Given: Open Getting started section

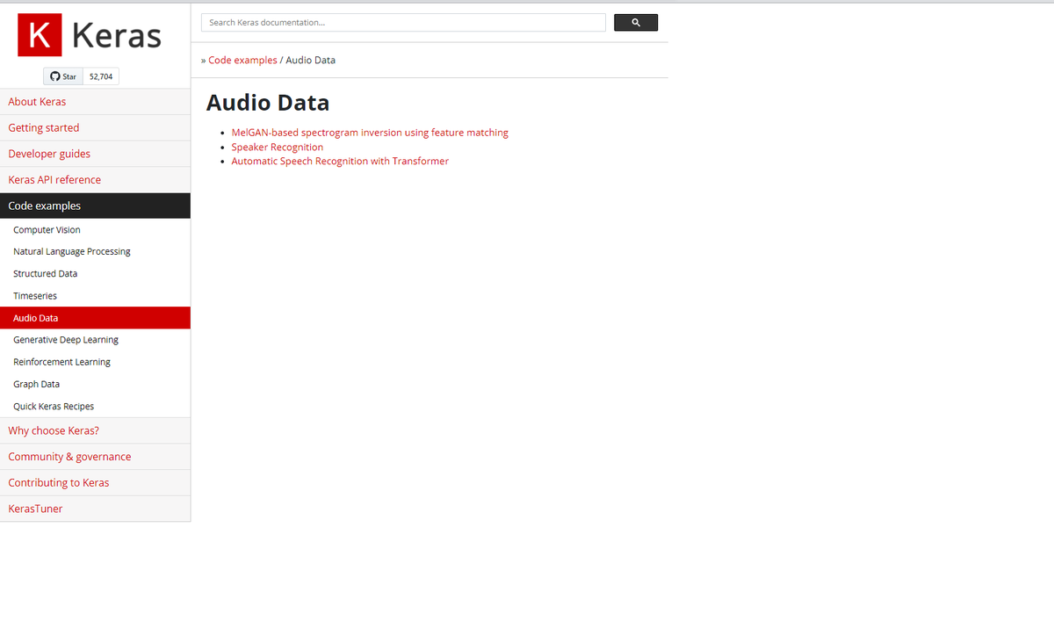Looking at the screenshot, I should click(x=95, y=127).
